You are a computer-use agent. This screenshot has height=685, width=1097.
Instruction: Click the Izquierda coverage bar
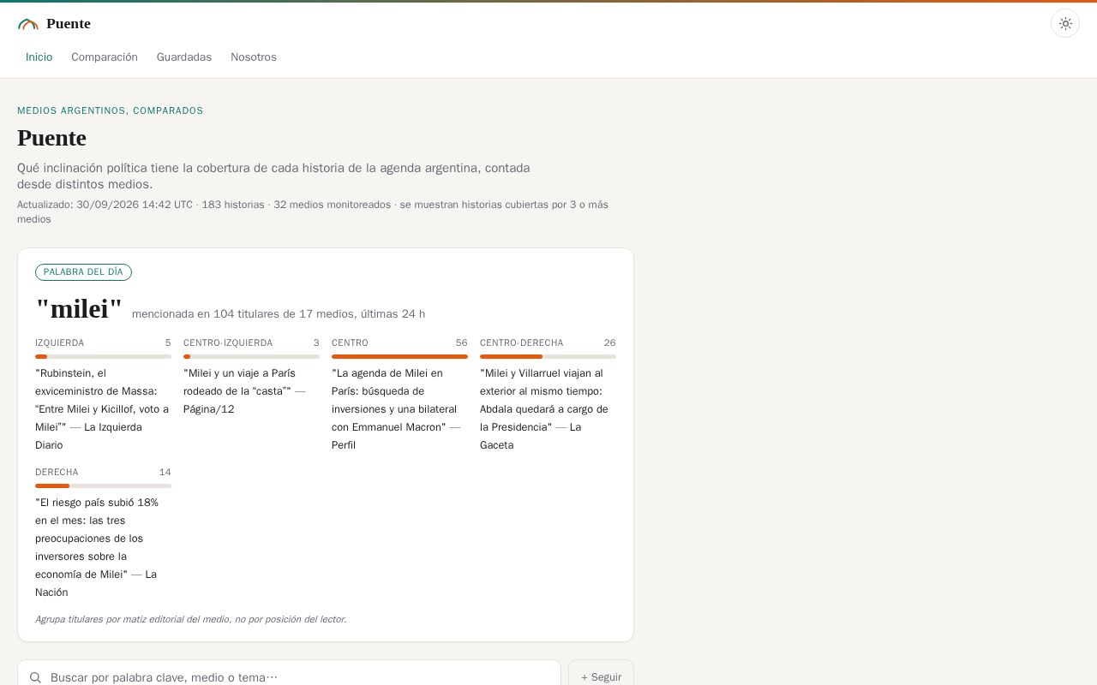[x=103, y=356]
